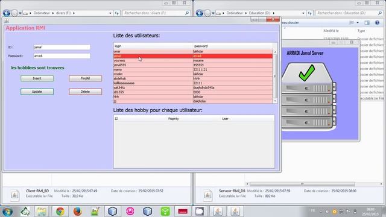Select the user row 'jamal555'
This screenshot has width=386, height=217.
(x=193, y=65)
